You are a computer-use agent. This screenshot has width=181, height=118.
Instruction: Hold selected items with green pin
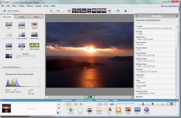(59, 104)
